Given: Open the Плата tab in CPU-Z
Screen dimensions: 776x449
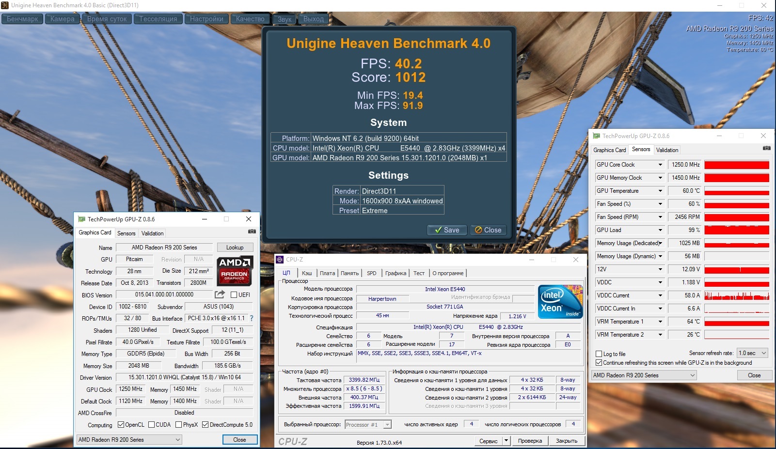Looking at the screenshot, I should click(x=327, y=273).
